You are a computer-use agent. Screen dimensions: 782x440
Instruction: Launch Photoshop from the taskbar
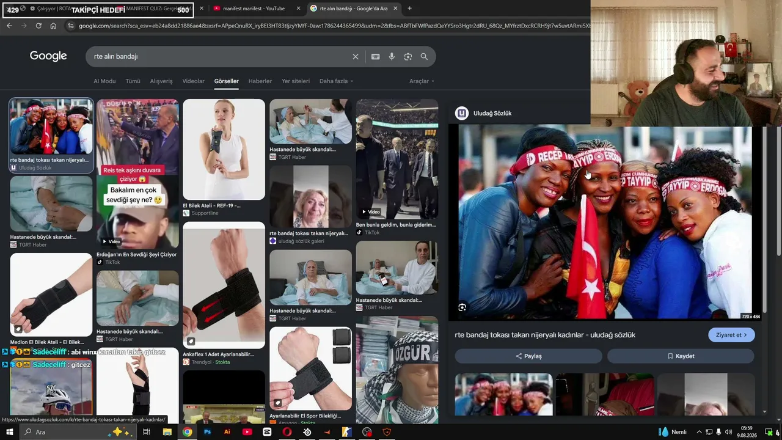(207, 432)
